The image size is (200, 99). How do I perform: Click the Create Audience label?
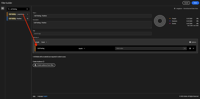[x=38, y=62]
